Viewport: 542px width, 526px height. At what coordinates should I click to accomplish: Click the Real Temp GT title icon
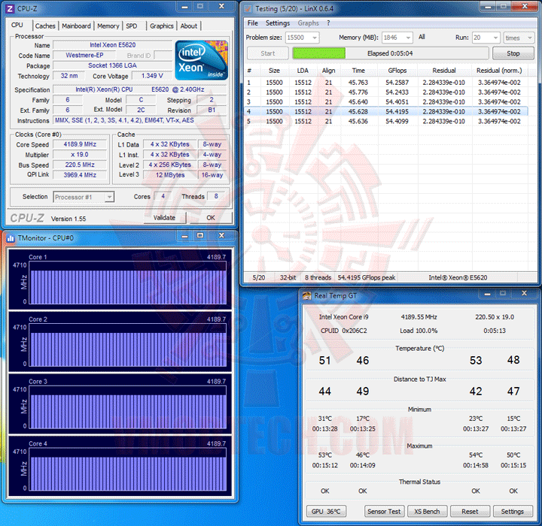pos(307,296)
